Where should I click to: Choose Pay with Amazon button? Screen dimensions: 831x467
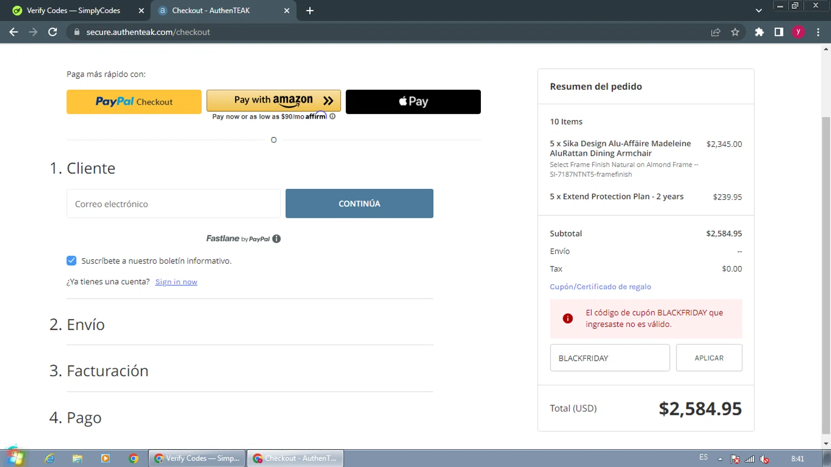pyautogui.click(x=274, y=100)
